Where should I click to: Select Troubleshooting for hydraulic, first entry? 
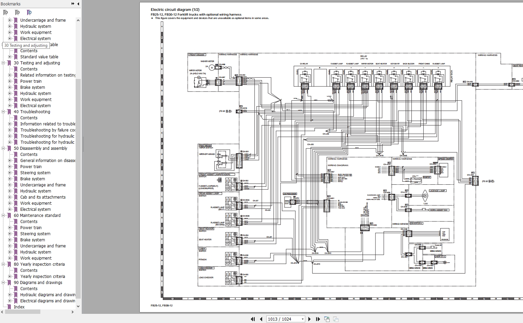coord(47,136)
